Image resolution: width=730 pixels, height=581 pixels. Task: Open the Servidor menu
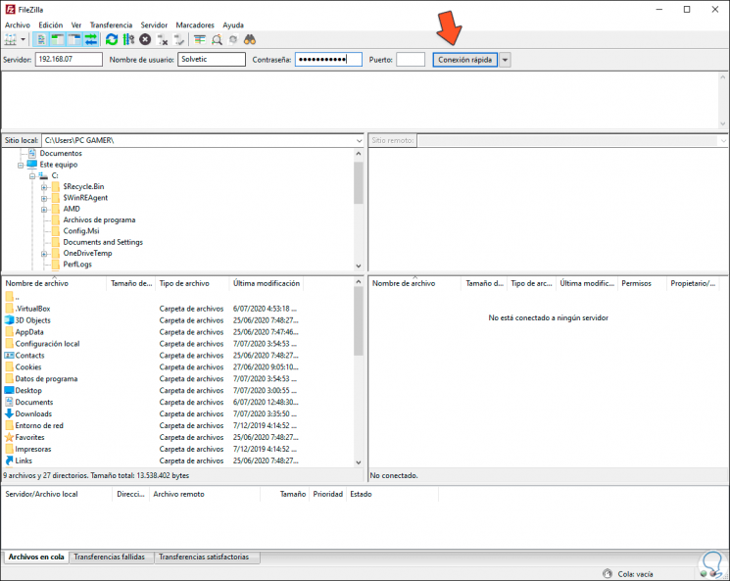154,25
